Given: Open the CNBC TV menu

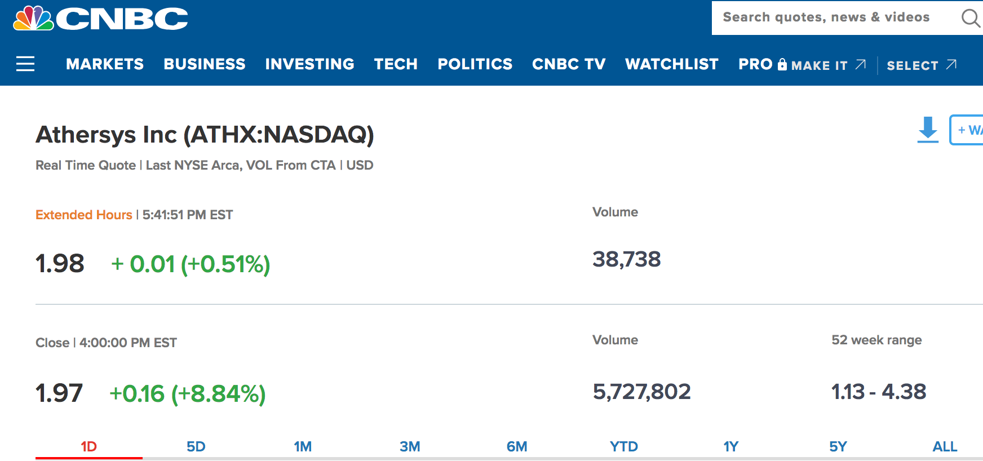Looking at the screenshot, I should coord(569,64).
